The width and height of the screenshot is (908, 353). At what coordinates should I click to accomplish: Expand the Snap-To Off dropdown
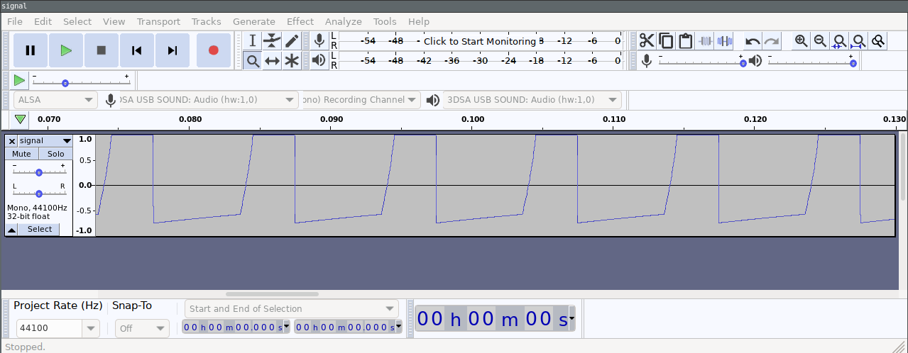pos(142,329)
